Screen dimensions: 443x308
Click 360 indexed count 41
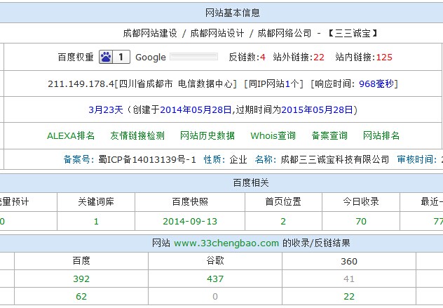[x=349, y=279]
